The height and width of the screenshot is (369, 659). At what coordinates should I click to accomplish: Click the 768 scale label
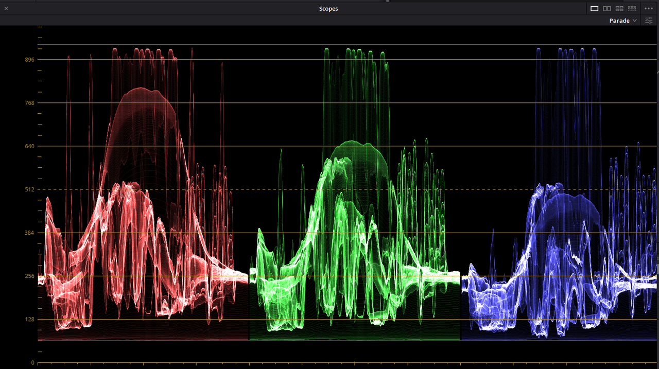29,103
